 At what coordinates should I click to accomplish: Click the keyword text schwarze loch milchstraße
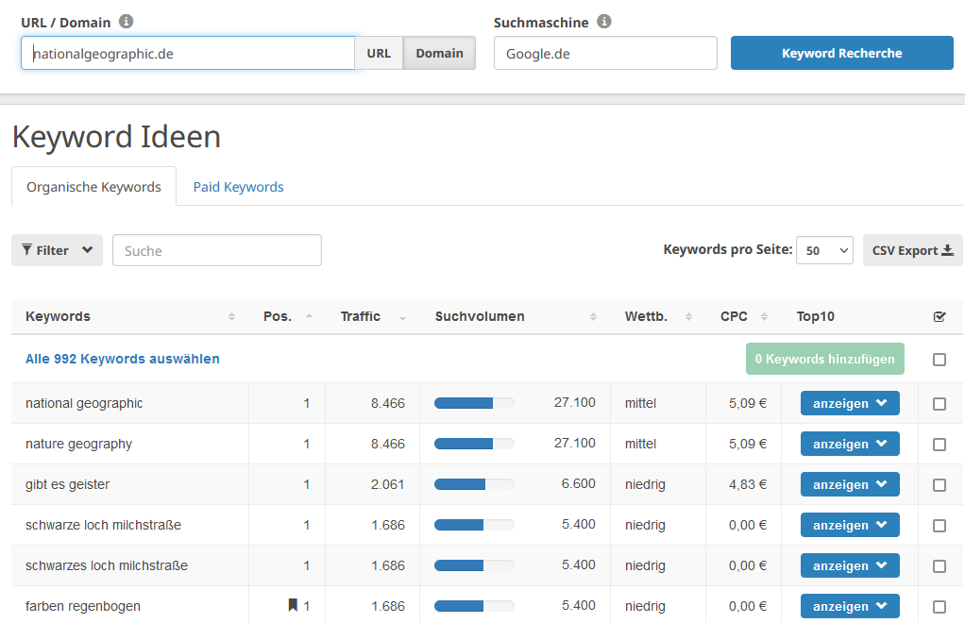pos(104,525)
